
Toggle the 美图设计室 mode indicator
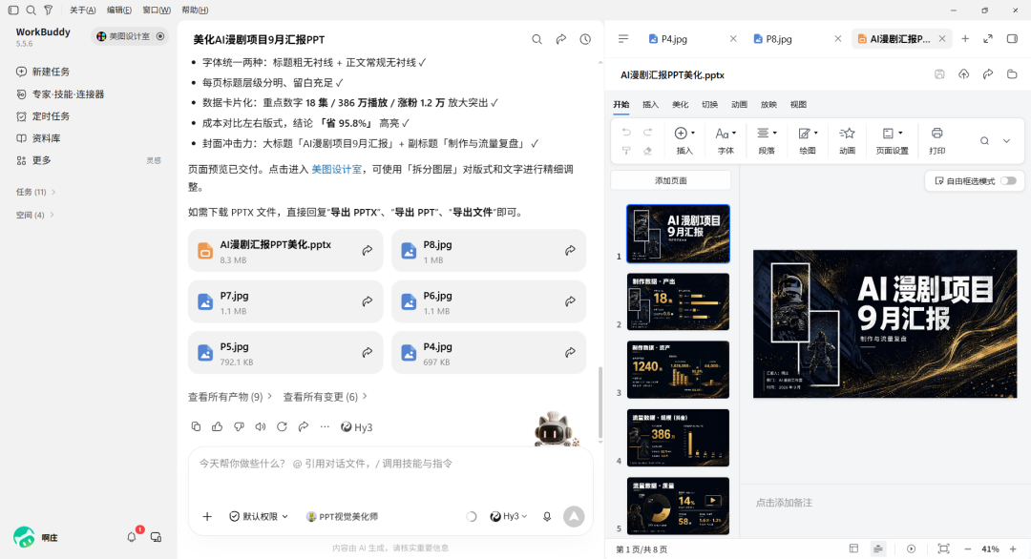159,36
